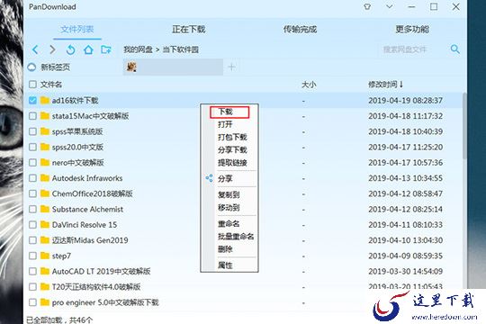The image size is (486, 324).
Task: Switch to the 正在下载 tab
Action: pyautogui.click(x=188, y=30)
